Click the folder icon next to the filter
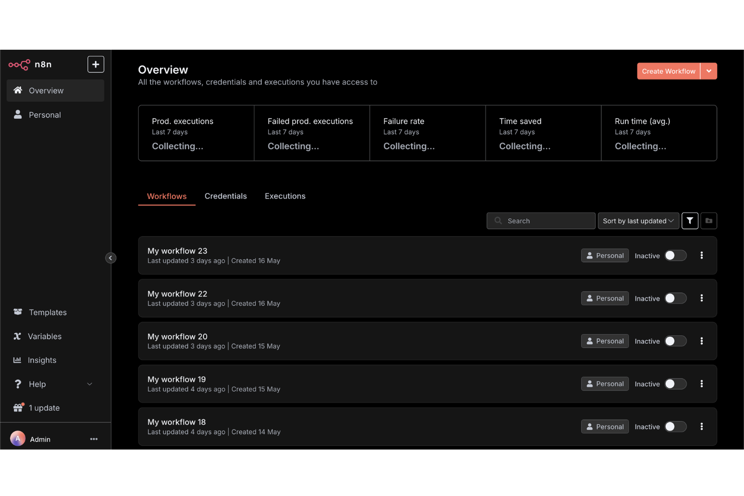 coord(708,221)
